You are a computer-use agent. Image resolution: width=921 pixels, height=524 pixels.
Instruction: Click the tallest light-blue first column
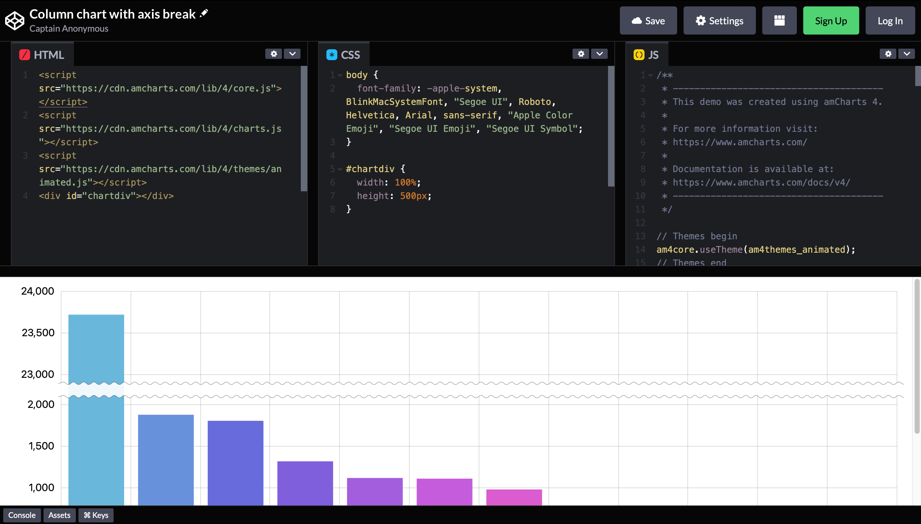point(96,410)
